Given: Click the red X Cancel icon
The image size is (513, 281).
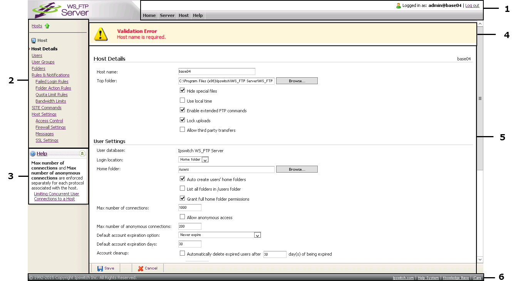Looking at the screenshot, I should pyautogui.click(x=141, y=268).
